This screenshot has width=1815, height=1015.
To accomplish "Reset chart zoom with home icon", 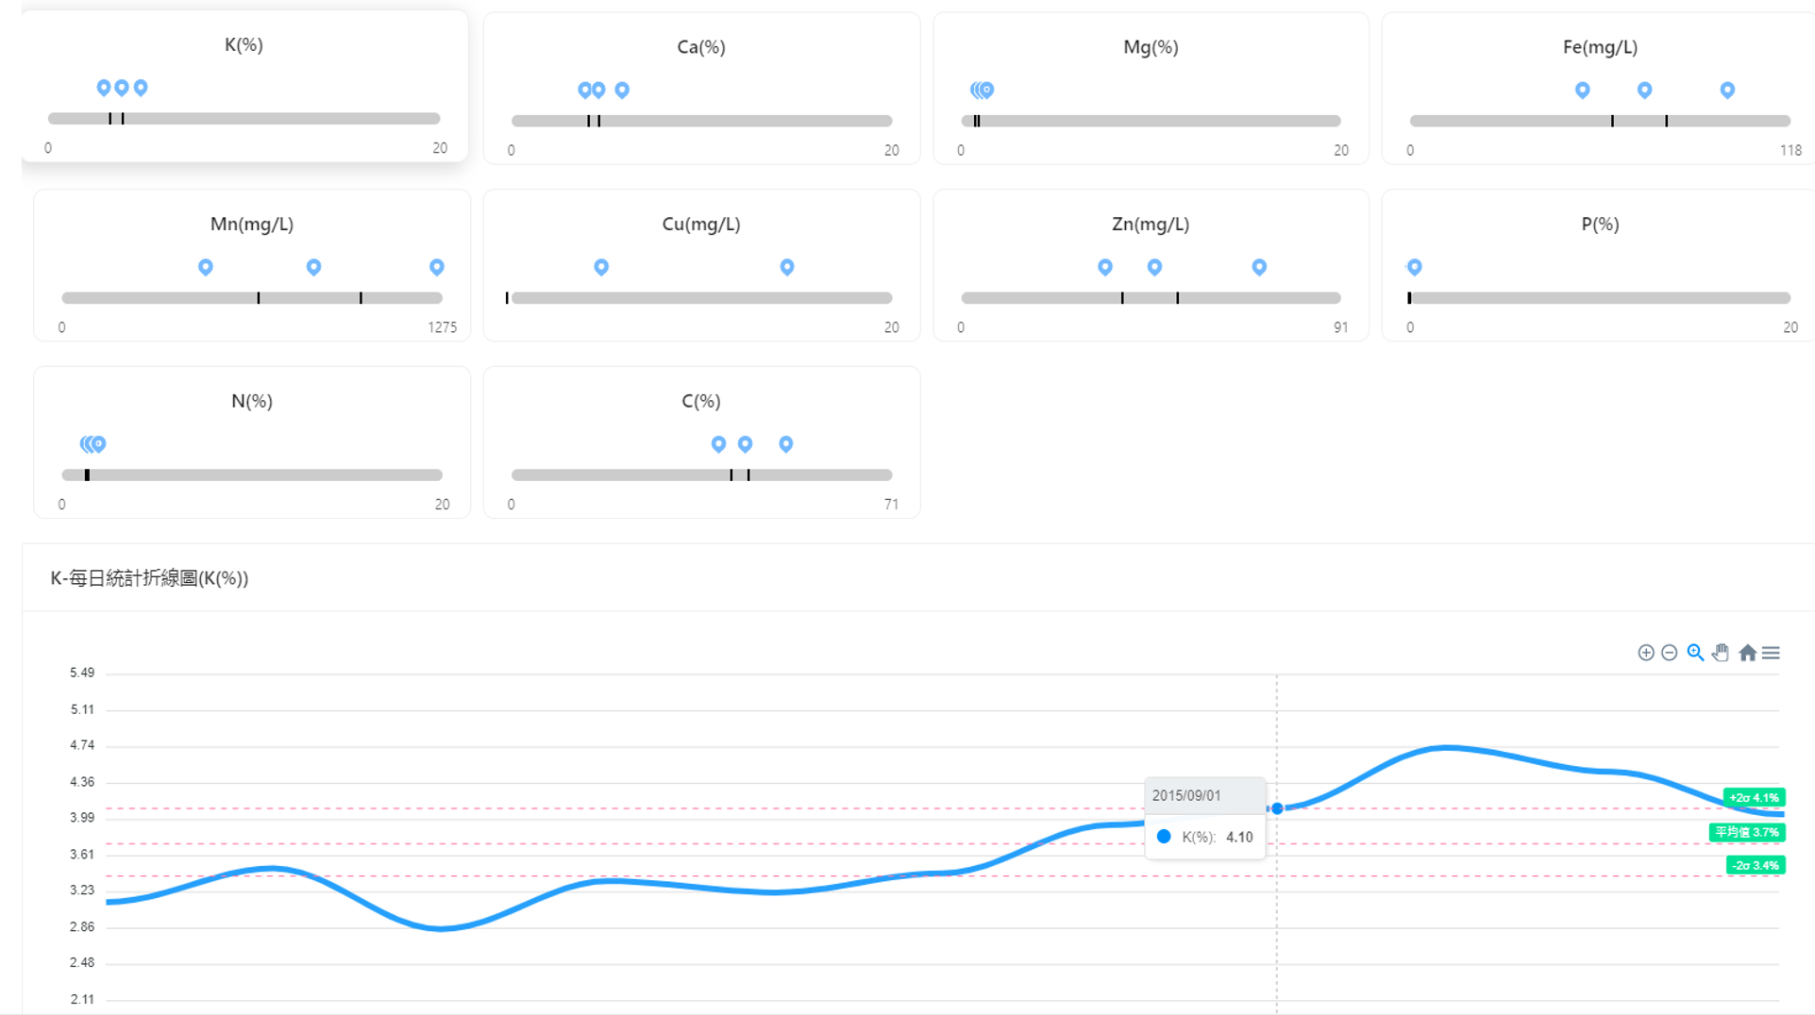I will coord(1747,653).
